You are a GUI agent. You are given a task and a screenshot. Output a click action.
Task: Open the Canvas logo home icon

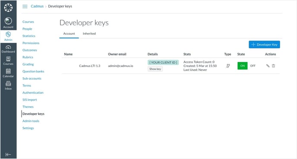8,8
